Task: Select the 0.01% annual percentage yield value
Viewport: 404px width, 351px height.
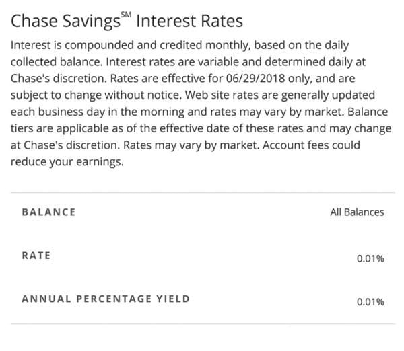Action: [x=370, y=301]
